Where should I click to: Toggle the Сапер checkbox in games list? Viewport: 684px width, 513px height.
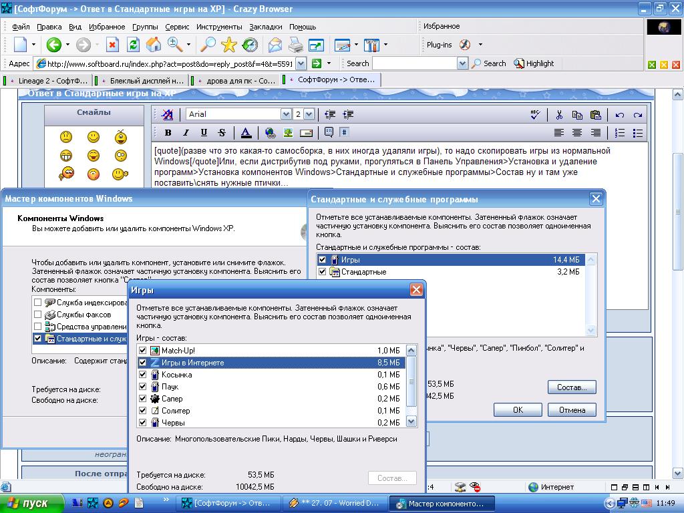[x=142, y=399]
